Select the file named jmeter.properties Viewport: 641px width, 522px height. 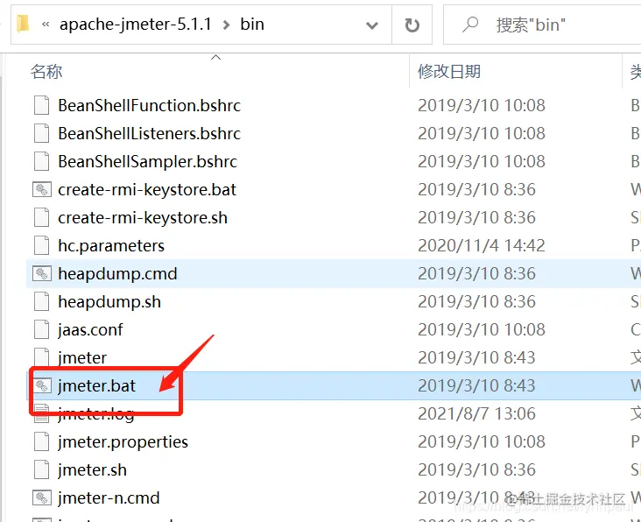pos(123,441)
